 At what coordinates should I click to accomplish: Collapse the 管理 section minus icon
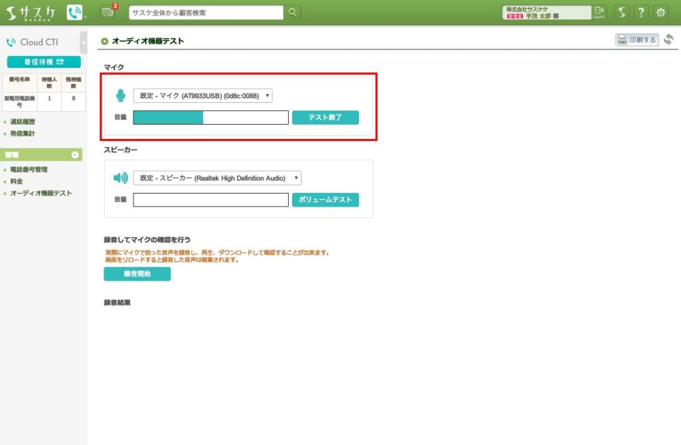point(75,155)
